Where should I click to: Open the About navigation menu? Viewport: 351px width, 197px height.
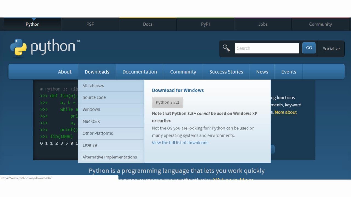click(x=65, y=72)
